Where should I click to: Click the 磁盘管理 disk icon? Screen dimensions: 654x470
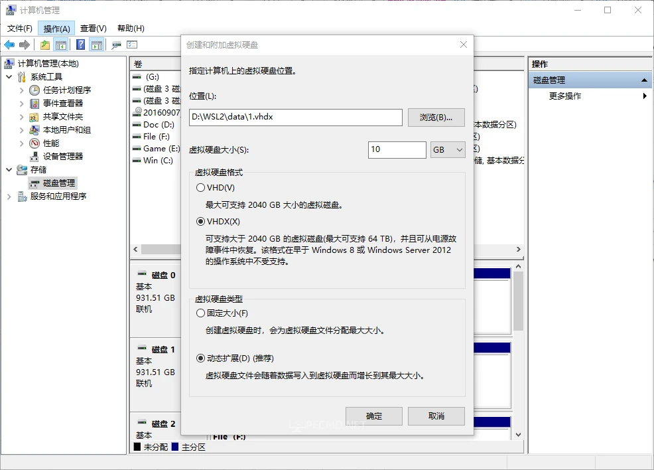tap(34, 183)
